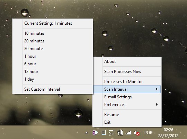
Task: Select the Scan Interval menu item
Action: point(127,89)
